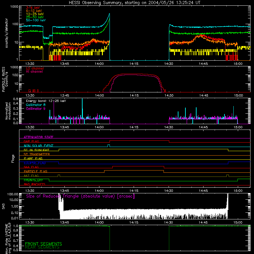Click the Collimator 9 spike near 13:40

pos(54,110)
